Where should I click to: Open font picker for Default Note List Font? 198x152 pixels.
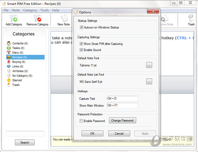coord(149,81)
